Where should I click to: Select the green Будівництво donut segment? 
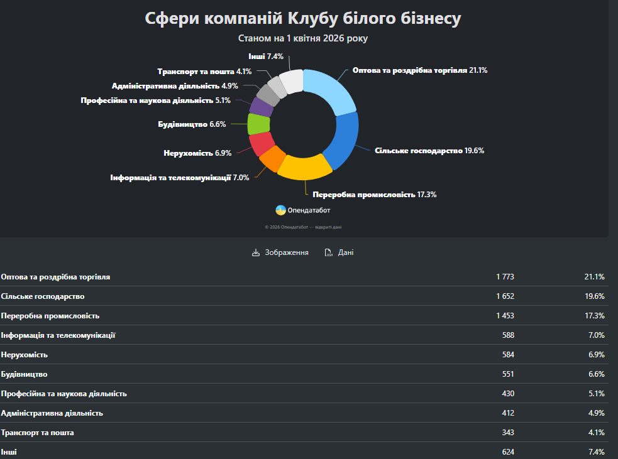click(x=258, y=124)
